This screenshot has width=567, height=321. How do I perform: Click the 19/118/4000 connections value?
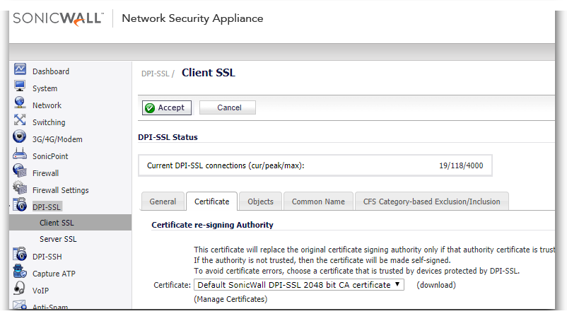[461, 165]
